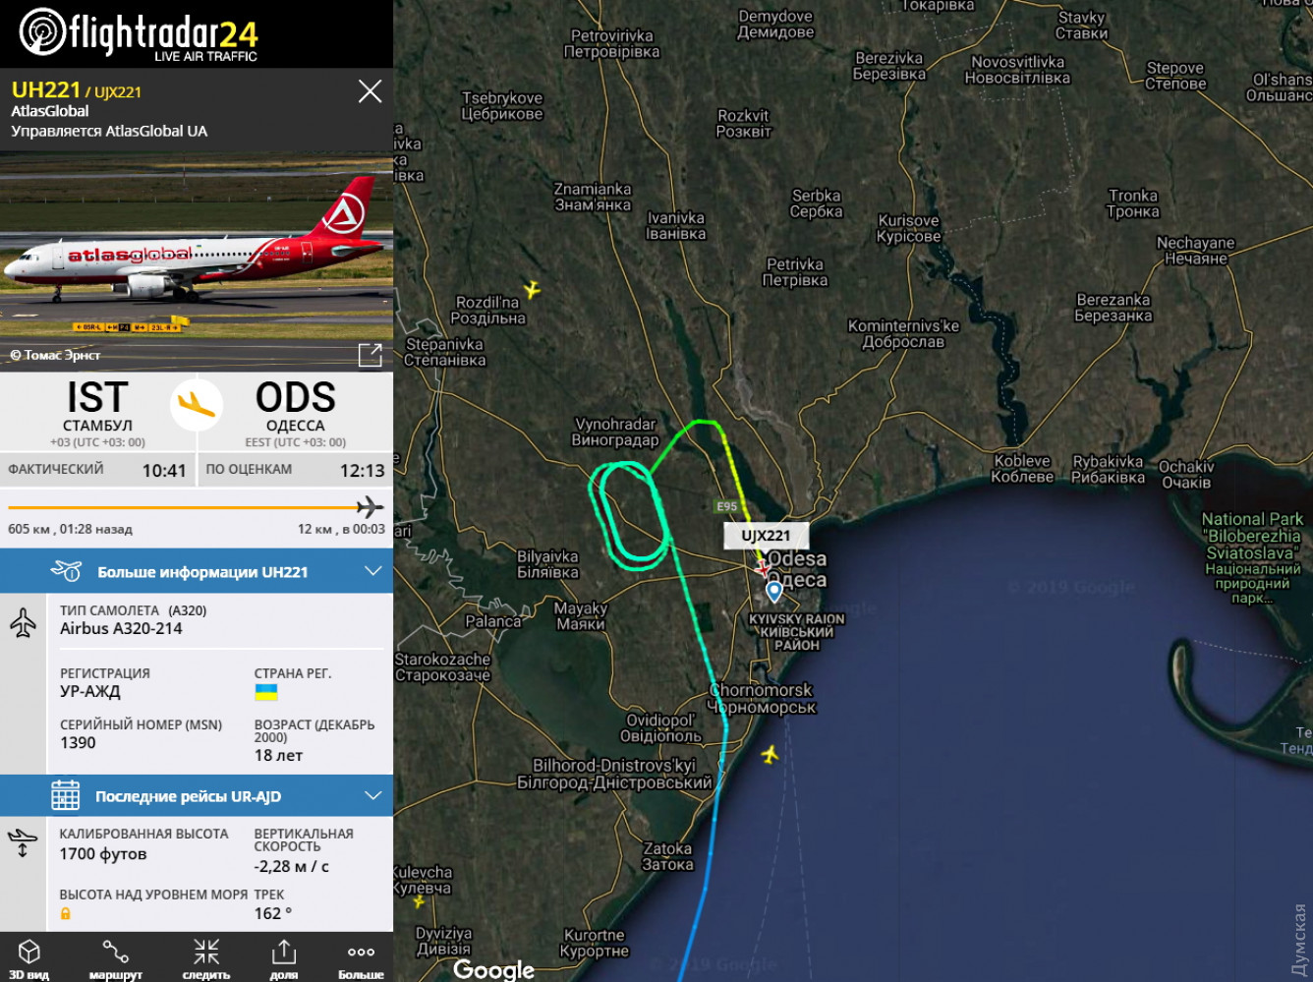Show the flight route (маршрут) icon

(116, 958)
